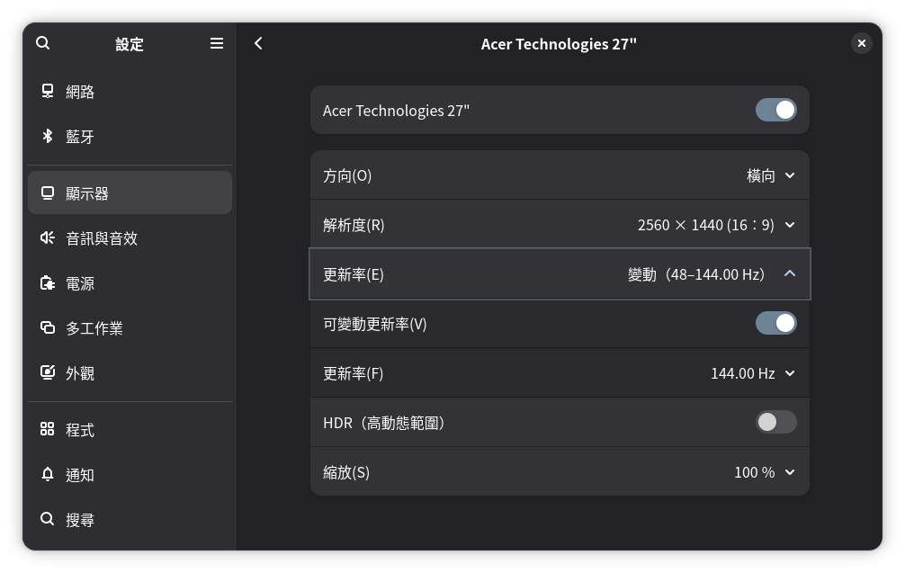
Task: Go back using the header back arrow
Action: [258, 43]
